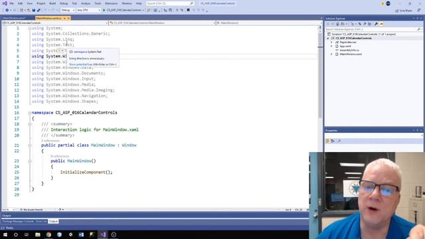425x239 pixels.
Task: Click the user account avatar icon
Action: tap(388, 3)
